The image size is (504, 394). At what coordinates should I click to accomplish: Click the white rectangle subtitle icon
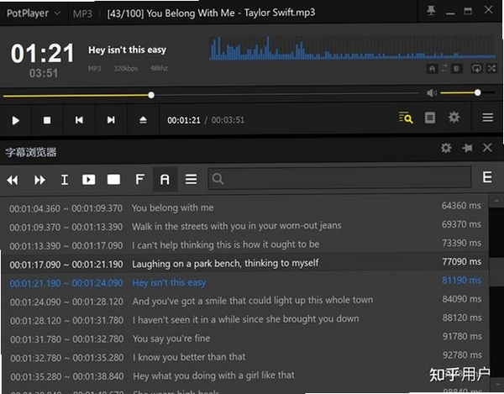[x=113, y=179]
